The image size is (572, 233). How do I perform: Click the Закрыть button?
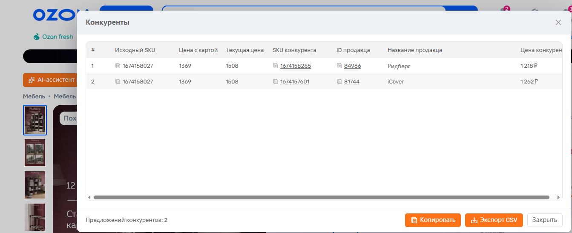[x=545, y=220]
